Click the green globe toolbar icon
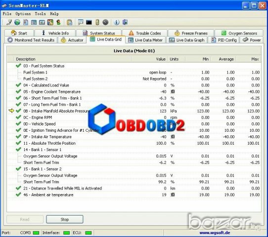 pos(17,22)
